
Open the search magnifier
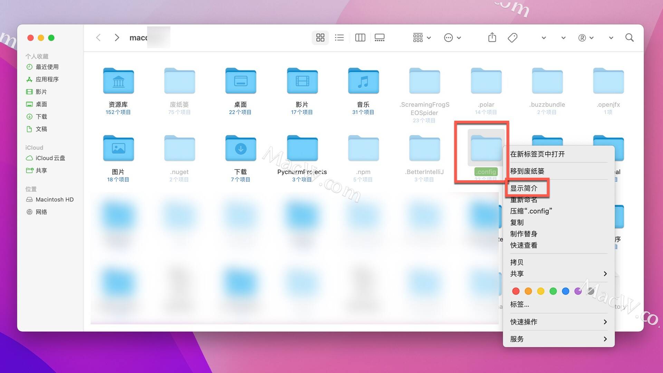pyautogui.click(x=629, y=38)
